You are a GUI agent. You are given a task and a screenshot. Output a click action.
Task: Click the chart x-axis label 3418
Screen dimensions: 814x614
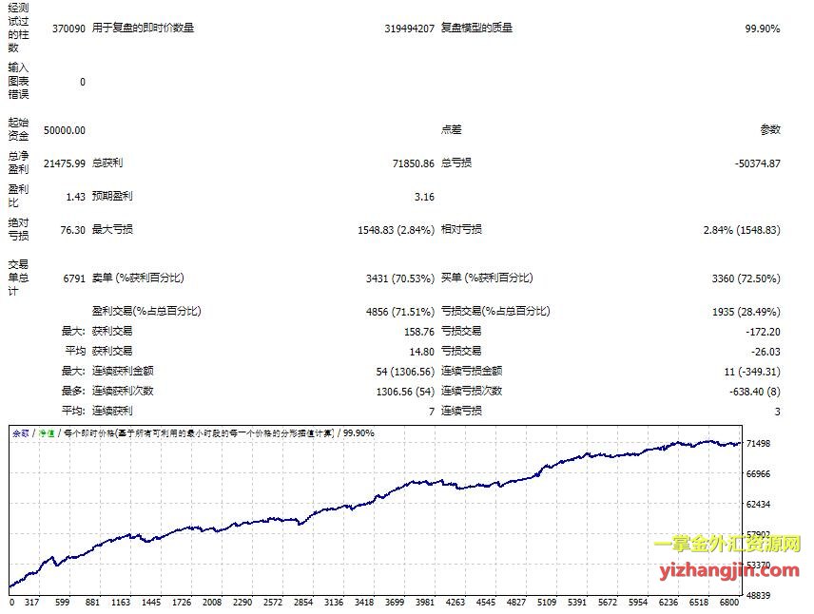pos(364,602)
